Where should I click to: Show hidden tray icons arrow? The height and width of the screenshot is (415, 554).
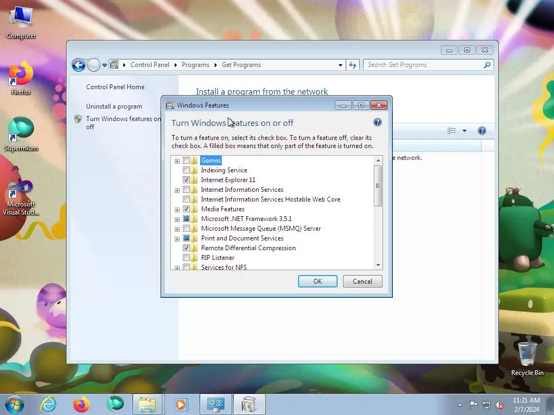tap(460, 405)
